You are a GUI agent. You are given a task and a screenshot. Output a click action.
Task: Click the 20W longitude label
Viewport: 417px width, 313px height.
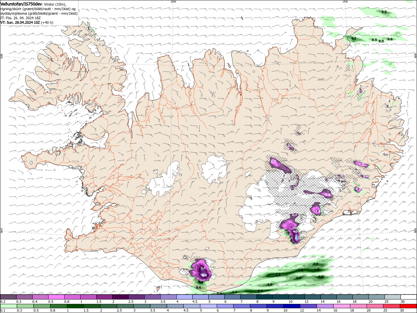click(173, 2)
